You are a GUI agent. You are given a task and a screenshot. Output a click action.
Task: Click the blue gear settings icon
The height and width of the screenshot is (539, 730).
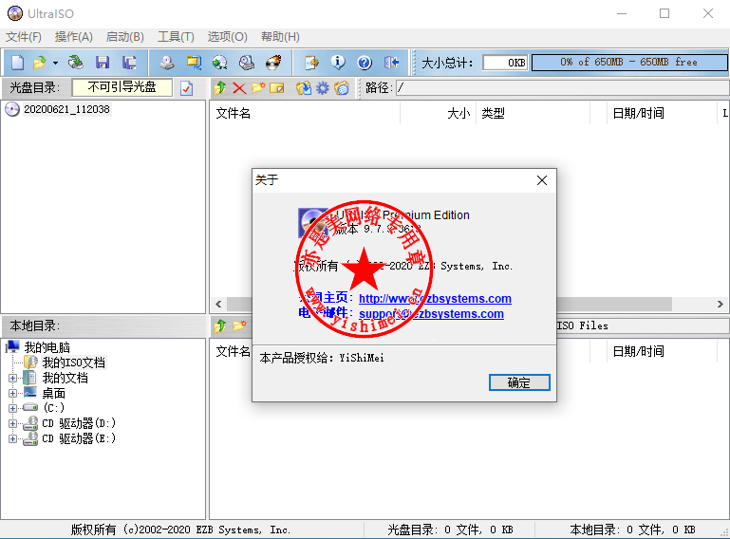(x=322, y=88)
